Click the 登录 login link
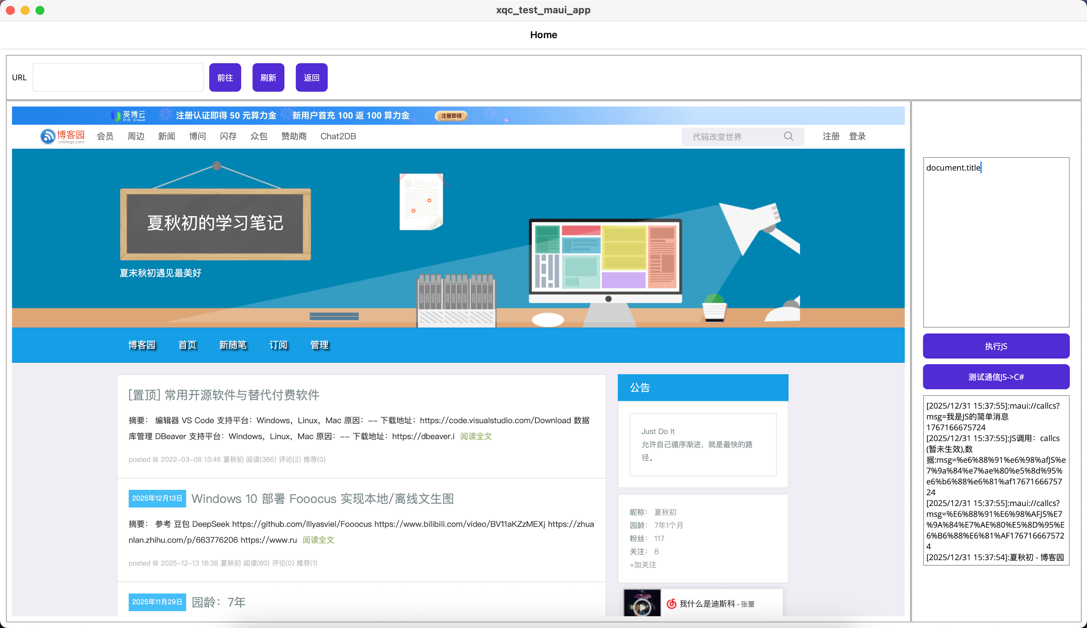This screenshot has height=628, width=1087. 857,136
